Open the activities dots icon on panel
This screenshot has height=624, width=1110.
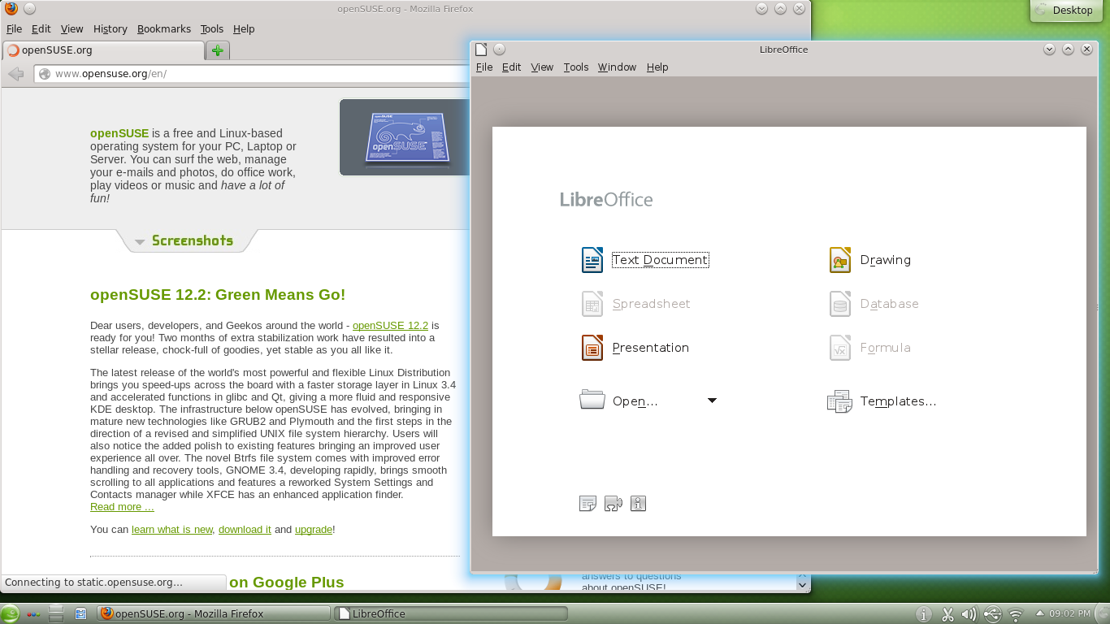(x=33, y=614)
